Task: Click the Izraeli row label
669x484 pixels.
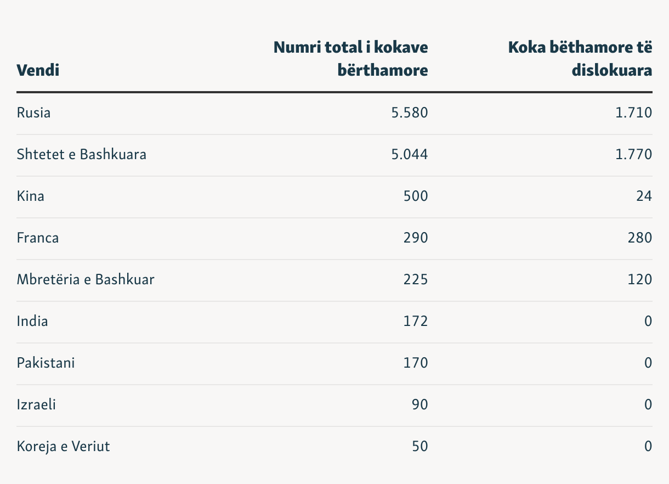Action: pos(36,404)
